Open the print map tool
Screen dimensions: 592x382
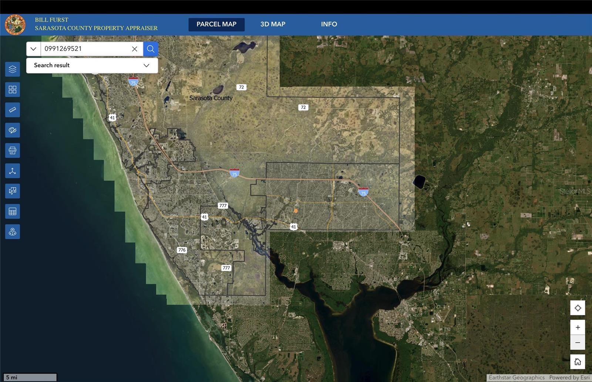point(12,150)
